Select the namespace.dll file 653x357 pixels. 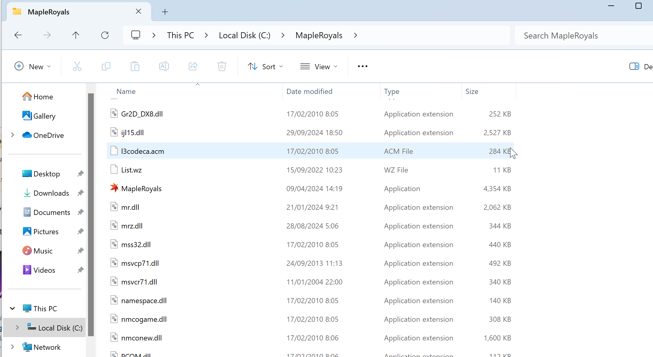point(310,300)
